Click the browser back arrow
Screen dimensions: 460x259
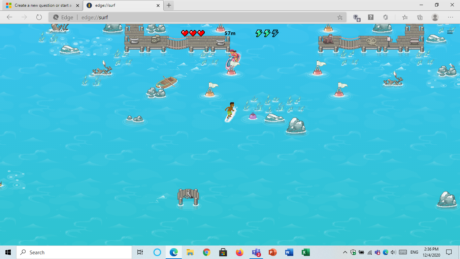[9, 17]
